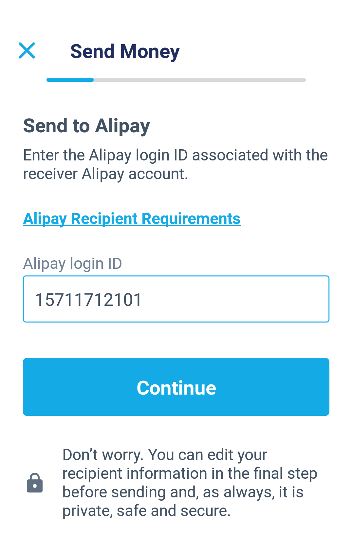Viewport: 353px width, 557px height.
Task: Close the Send Money screen
Action: (27, 50)
